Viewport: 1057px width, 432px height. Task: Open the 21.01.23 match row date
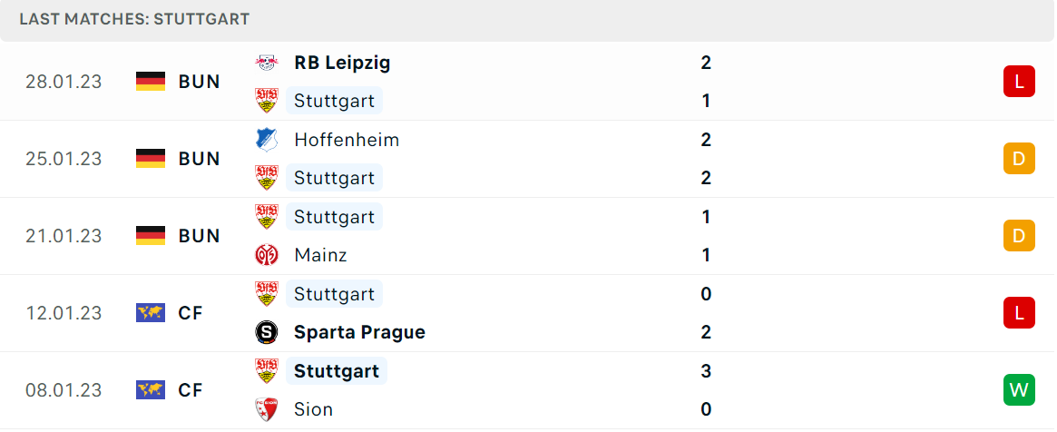(64, 236)
